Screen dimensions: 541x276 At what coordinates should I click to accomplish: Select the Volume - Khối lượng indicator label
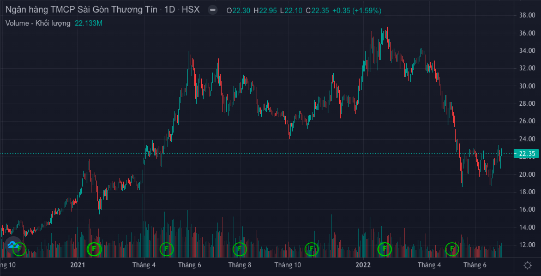[38, 23]
